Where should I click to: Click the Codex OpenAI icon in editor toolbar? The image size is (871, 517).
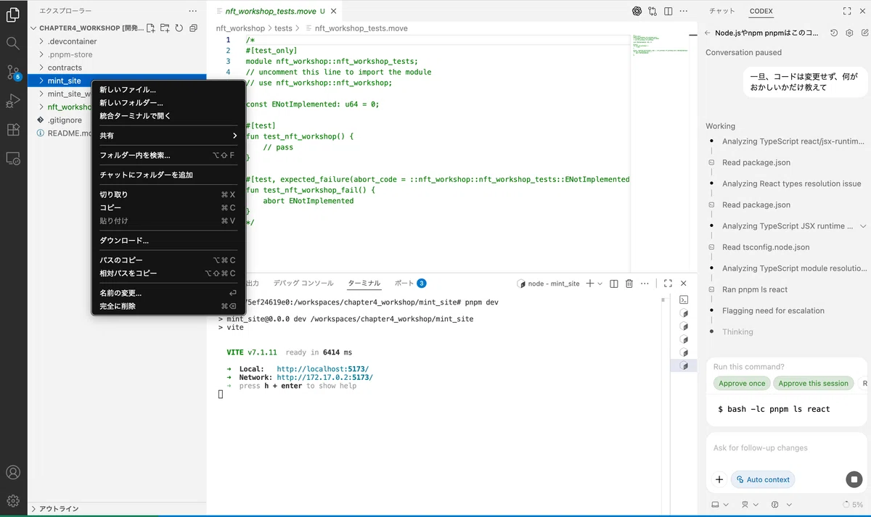click(x=637, y=11)
